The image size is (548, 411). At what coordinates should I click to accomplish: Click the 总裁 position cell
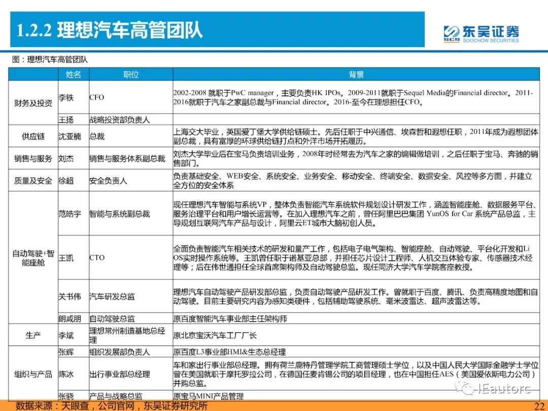click(x=131, y=136)
